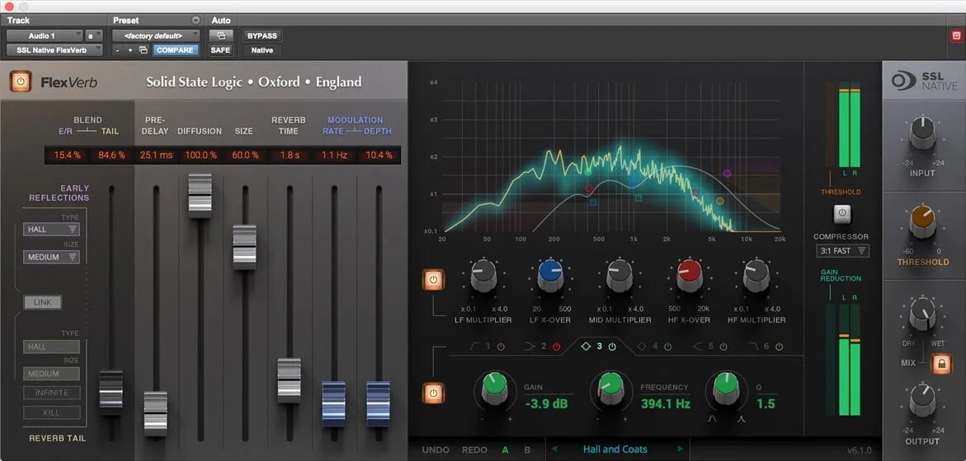Click the SSL Native logo
This screenshot has width=966, height=461.
(x=924, y=81)
